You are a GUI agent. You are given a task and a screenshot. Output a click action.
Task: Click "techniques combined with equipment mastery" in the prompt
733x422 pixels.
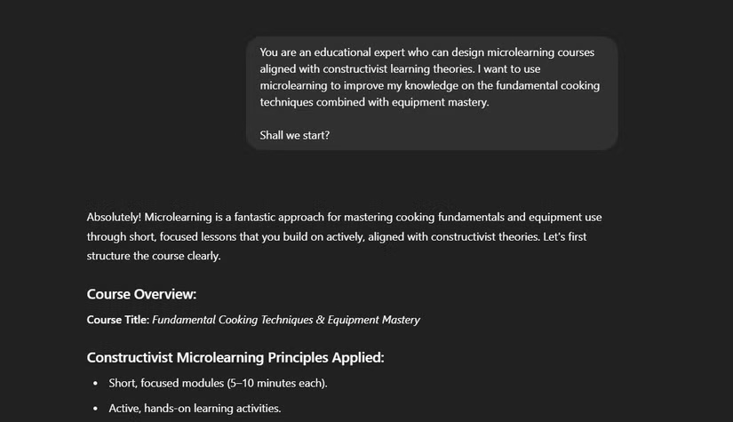[374, 103]
